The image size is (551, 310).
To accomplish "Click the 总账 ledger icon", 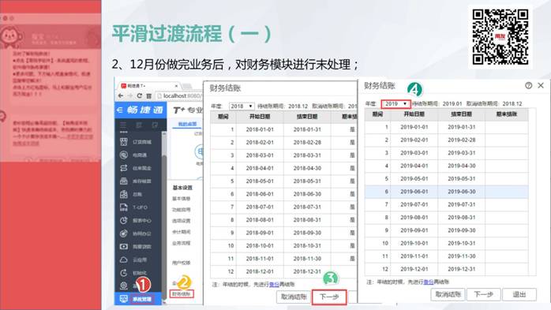I will (124, 194).
